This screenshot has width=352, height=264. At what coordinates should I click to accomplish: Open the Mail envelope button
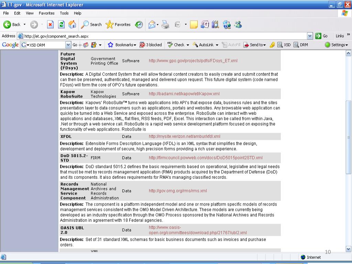(x=152, y=24)
